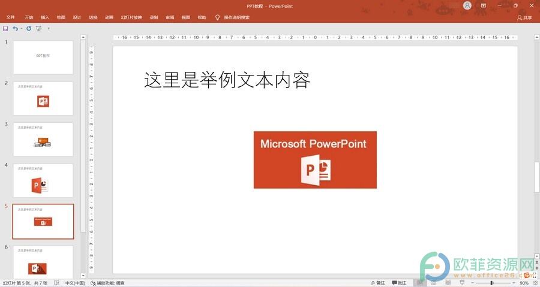
Task: Toggle the 批注 comments pane button
Action: click(x=399, y=283)
